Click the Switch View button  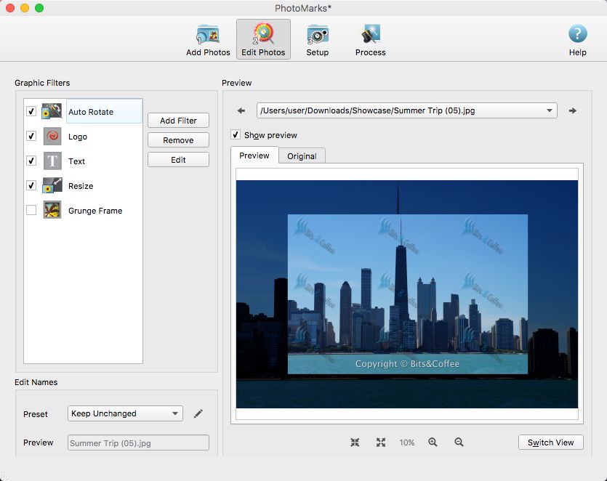[550, 442]
